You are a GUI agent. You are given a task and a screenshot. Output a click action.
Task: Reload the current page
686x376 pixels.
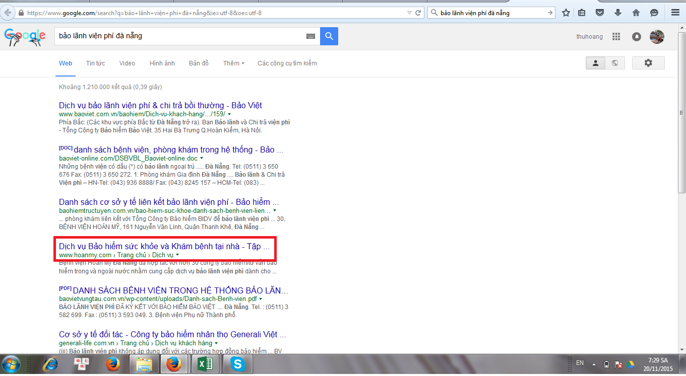click(x=418, y=13)
